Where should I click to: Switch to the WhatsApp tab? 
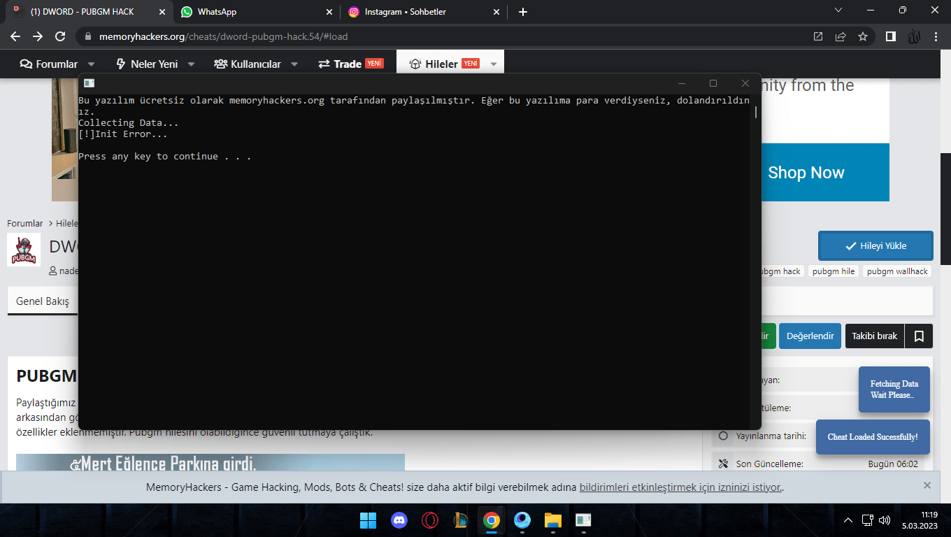coord(256,12)
